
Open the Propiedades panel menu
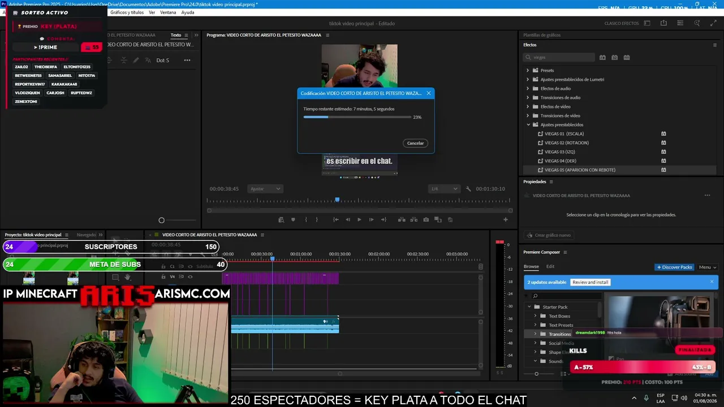point(551,181)
